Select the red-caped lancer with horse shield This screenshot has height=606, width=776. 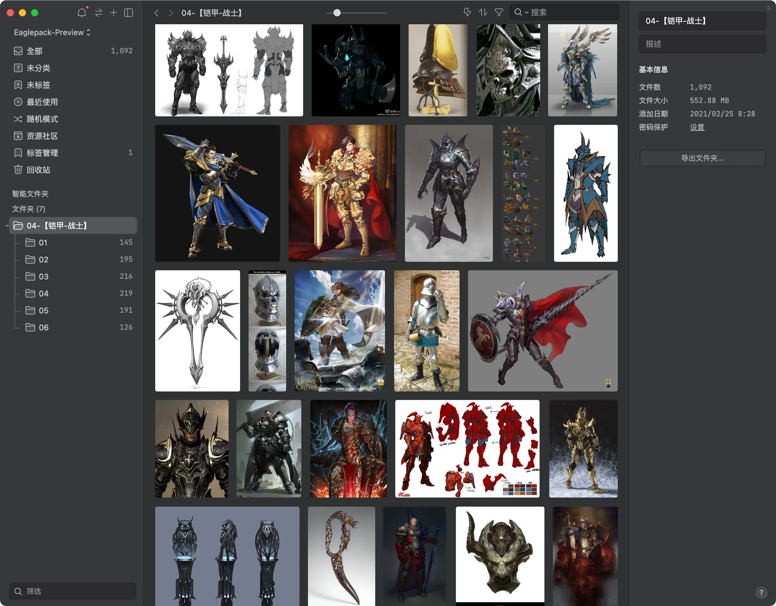(x=543, y=331)
